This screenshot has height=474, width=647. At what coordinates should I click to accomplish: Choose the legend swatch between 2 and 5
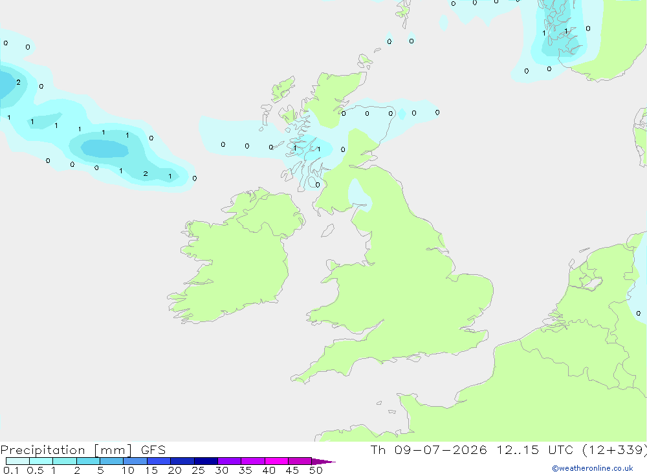click(x=88, y=461)
